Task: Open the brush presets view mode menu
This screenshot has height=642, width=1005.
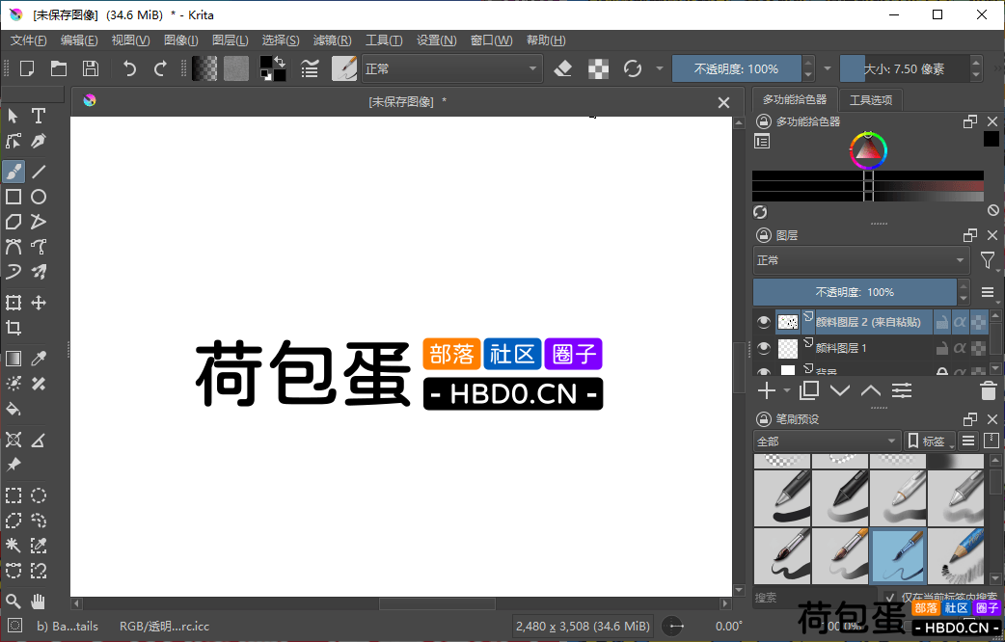Action: 968,441
